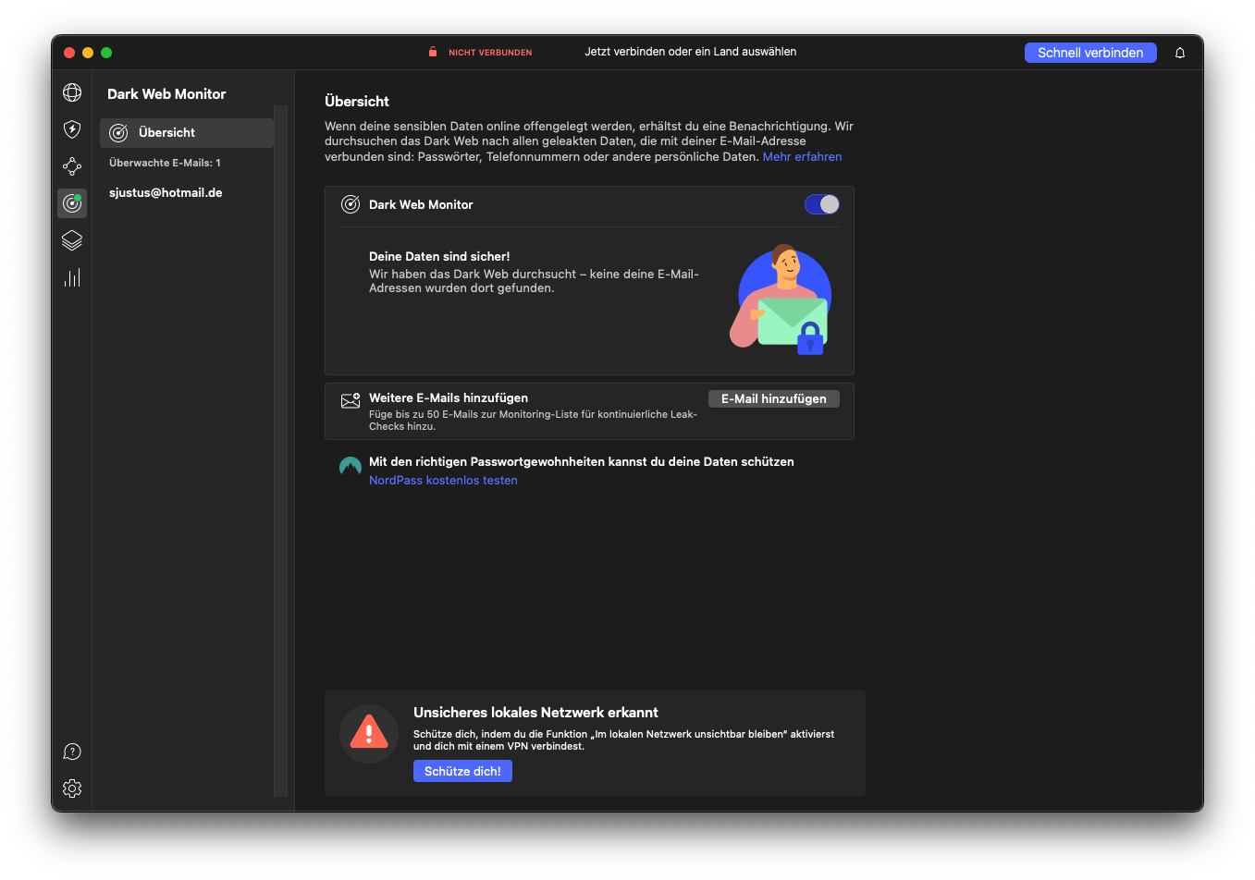
Task: Click 'Jetzt verbinden oder ein Land auswählen' field
Action: (691, 52)
